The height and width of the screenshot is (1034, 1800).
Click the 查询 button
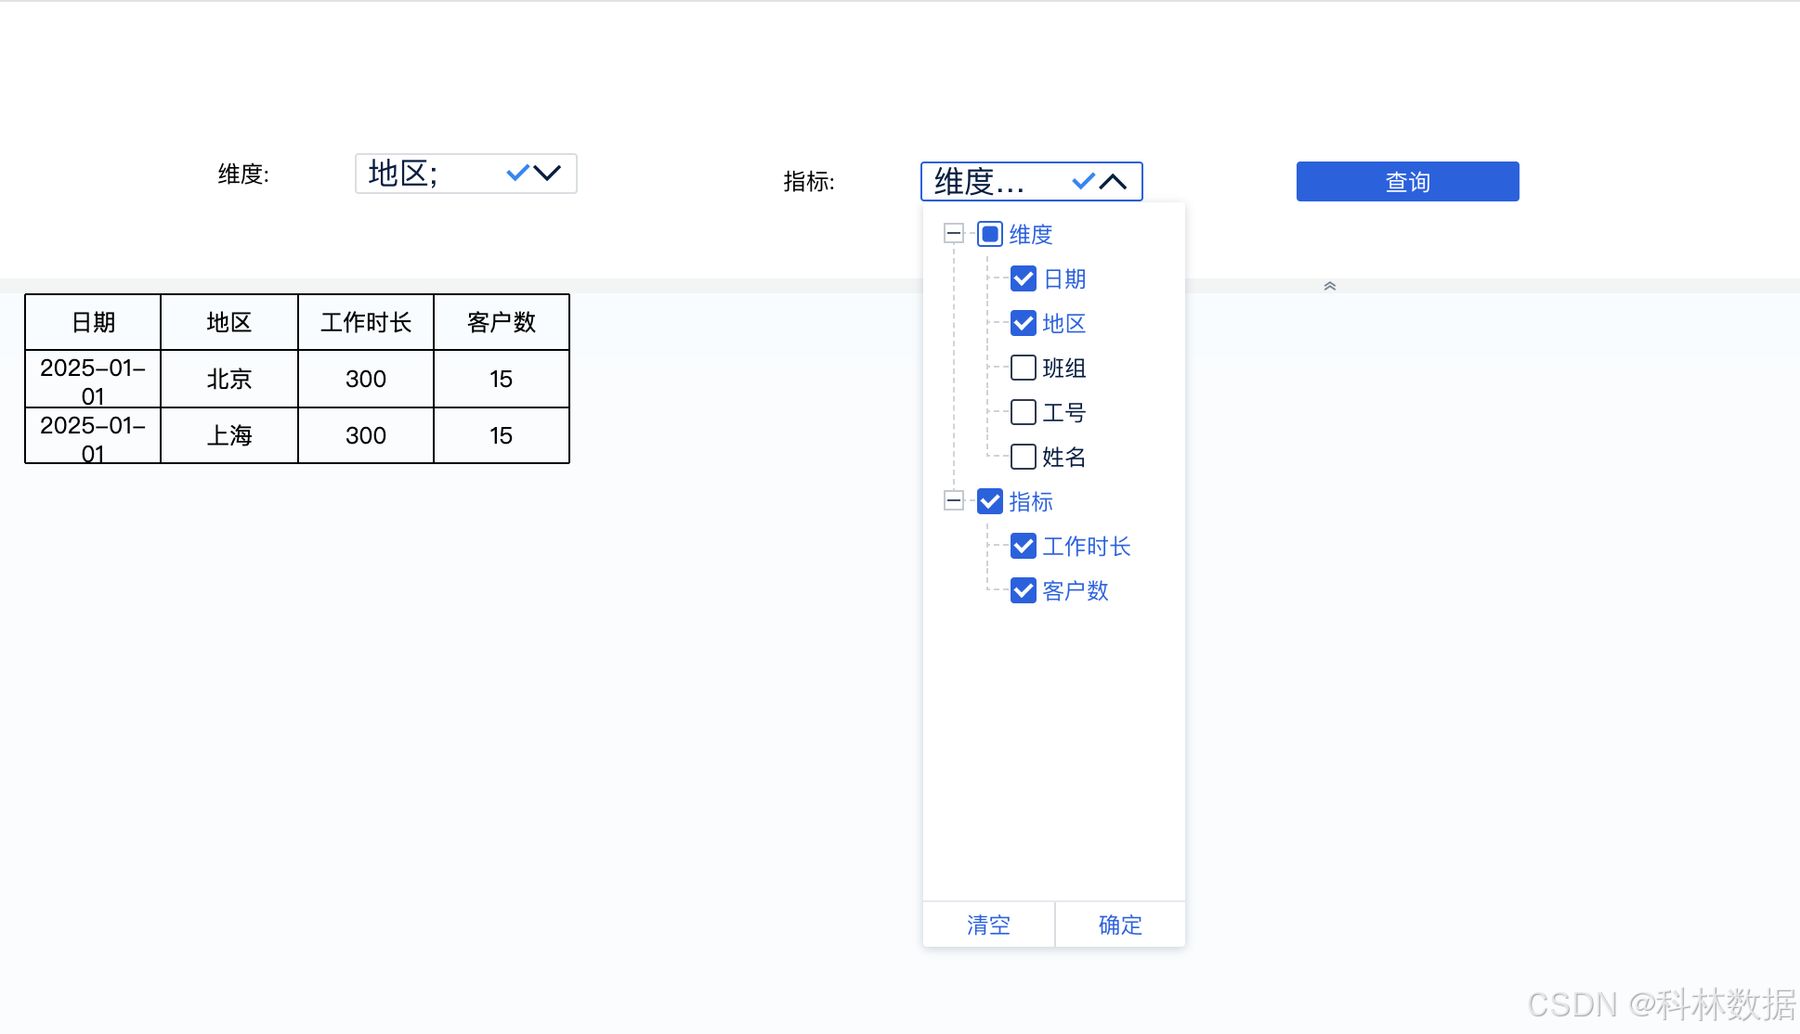click(1407, 182)
